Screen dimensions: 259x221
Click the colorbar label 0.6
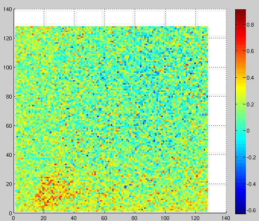[x=250, y=51]
